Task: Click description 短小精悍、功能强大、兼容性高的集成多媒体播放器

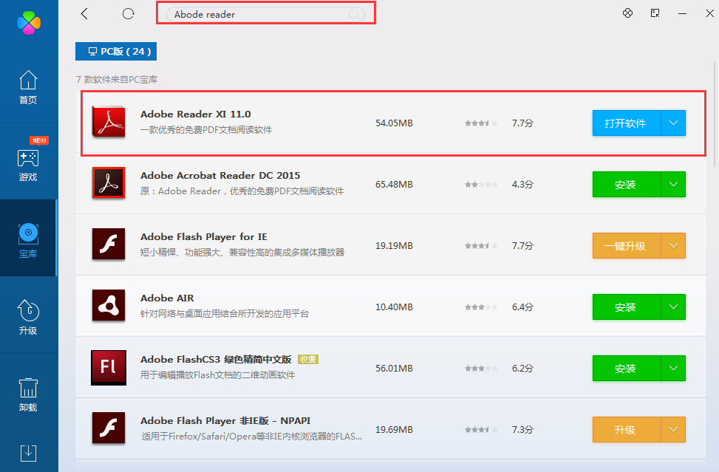Action: tap(242, 253)
